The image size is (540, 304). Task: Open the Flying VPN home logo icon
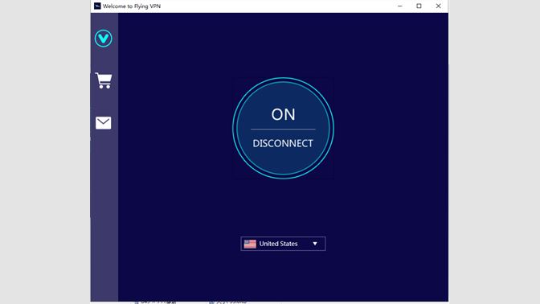coord(104,39)
